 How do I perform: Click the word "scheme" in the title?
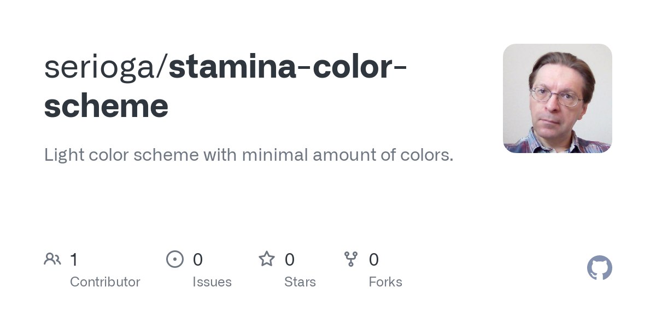[x=106, y=106]
